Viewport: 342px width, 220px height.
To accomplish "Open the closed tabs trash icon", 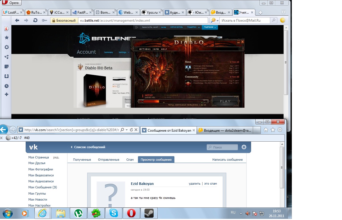I will point(284,12).
